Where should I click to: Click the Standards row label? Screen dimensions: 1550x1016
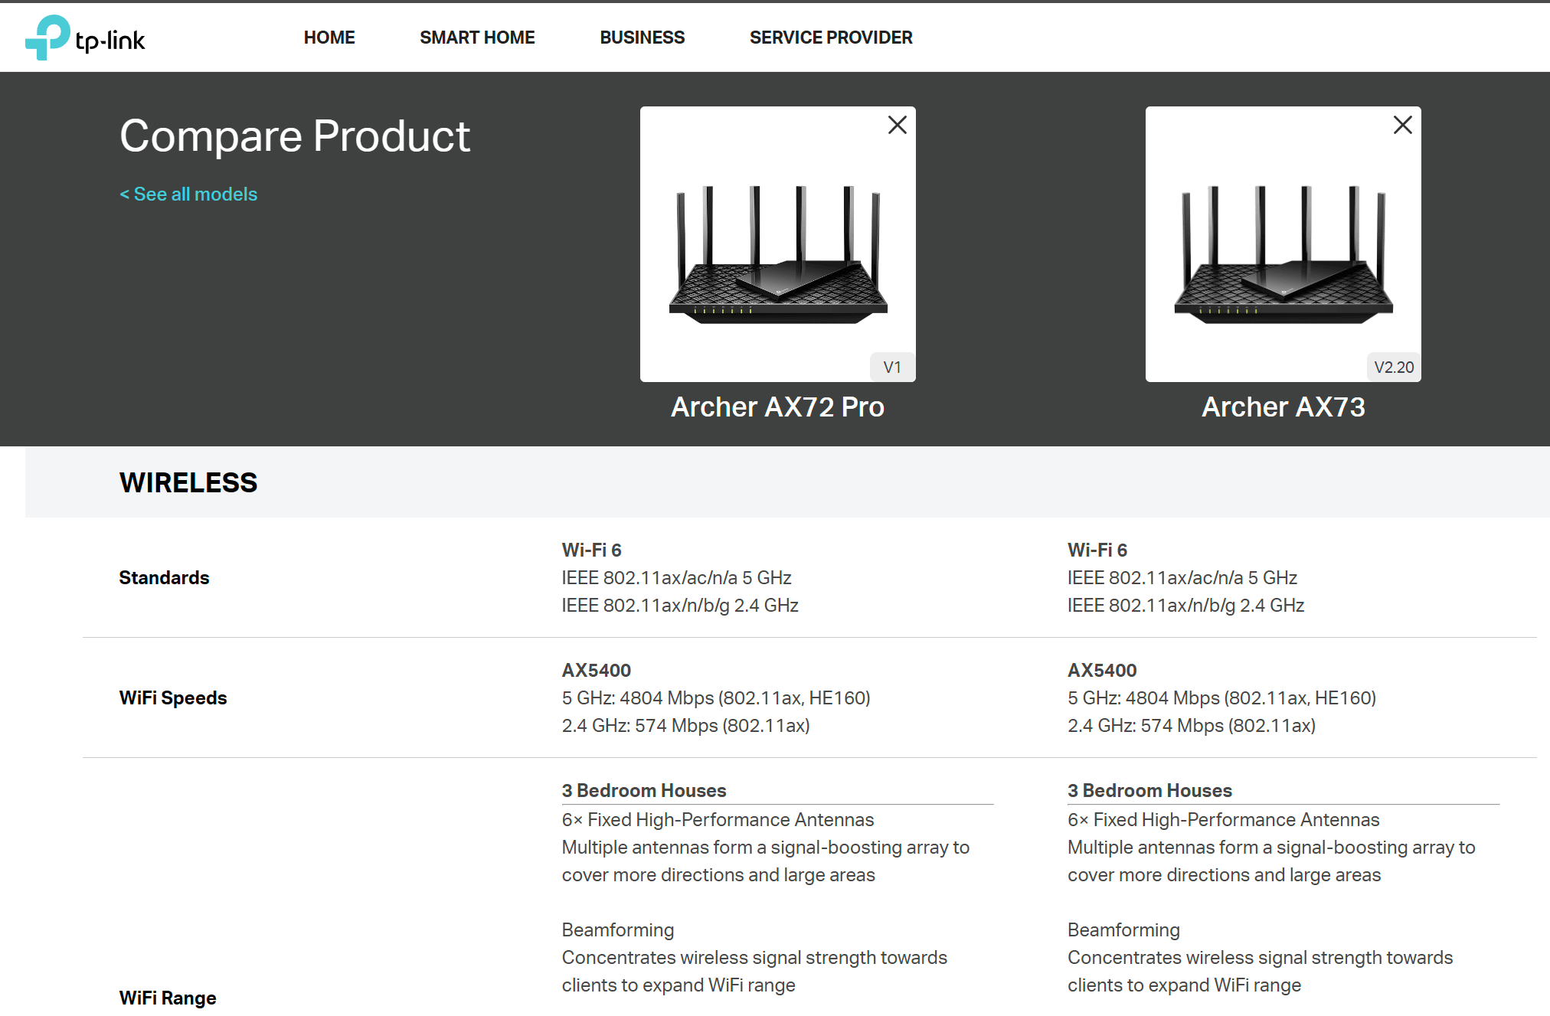[164, 578]
